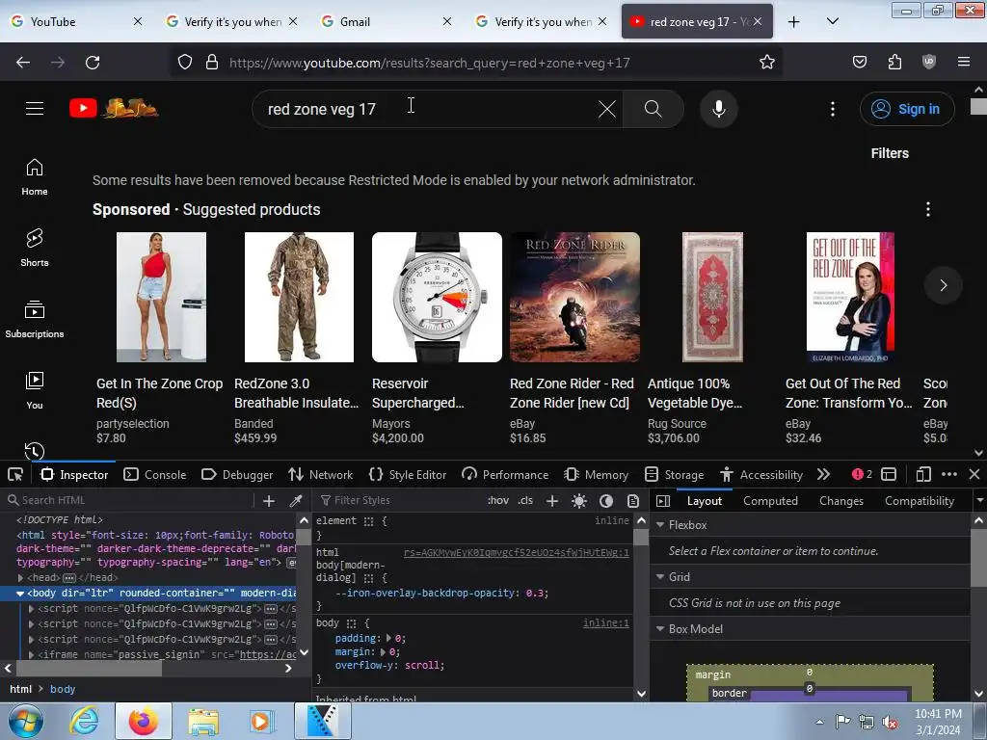Image resolution: width=987 pixels, height=740 pixels.
Task: Show next sponsored products arrow
Action: pos(943,285)
